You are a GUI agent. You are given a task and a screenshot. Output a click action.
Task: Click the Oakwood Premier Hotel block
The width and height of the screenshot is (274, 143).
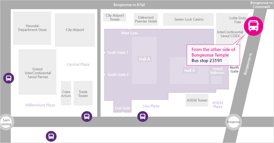tap(146, 19)
